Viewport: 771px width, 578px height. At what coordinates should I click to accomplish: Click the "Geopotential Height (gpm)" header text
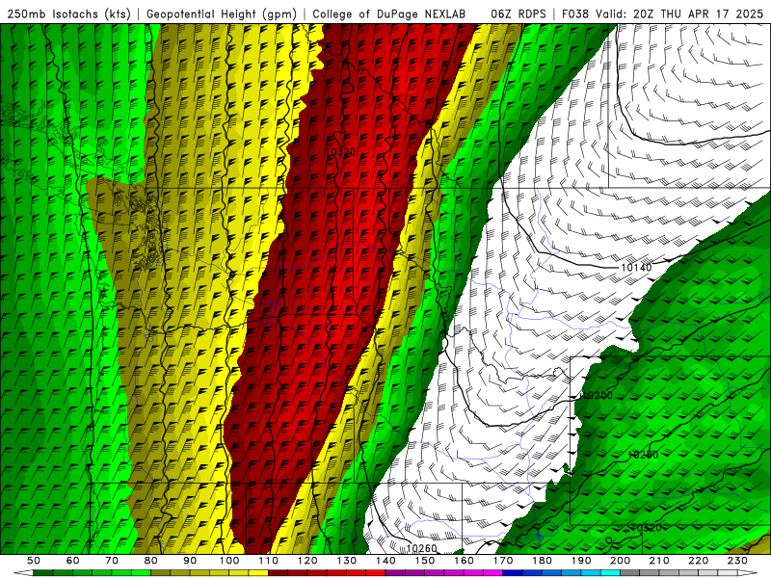222,13
